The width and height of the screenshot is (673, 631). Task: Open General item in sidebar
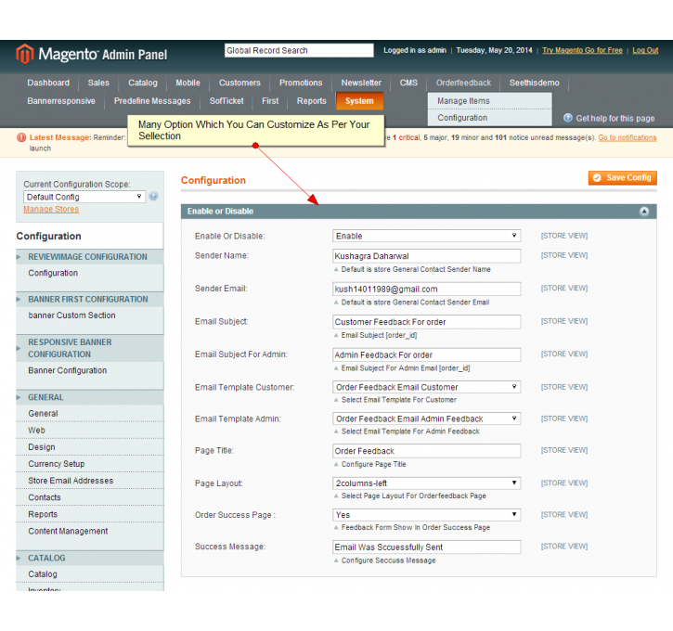[x=43, y=414]
